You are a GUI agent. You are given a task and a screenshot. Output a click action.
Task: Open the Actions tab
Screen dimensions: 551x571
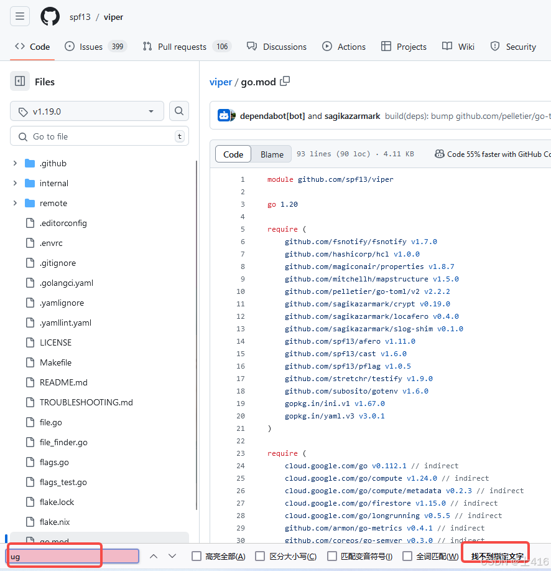(x=344, y=47)
